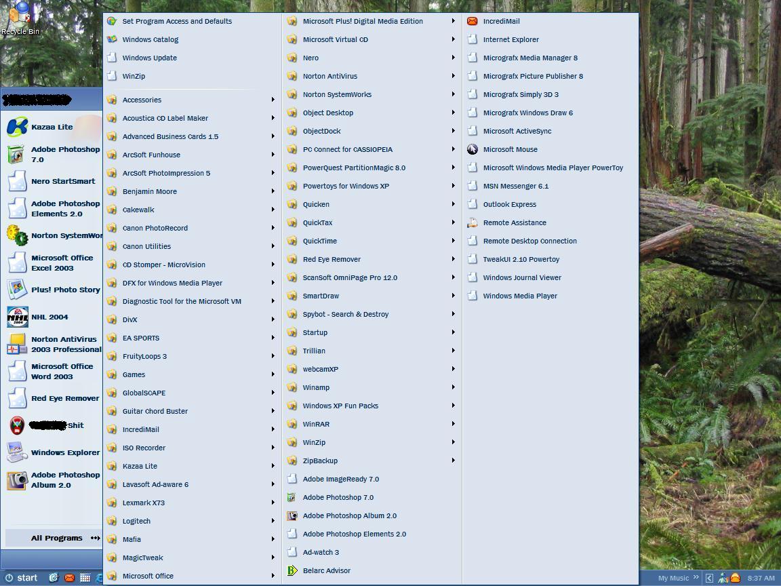
Task: Click the Start button
Action: tap(20, 577)
